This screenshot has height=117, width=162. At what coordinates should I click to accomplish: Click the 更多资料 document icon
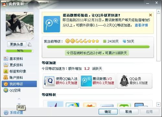pos(6,65)
